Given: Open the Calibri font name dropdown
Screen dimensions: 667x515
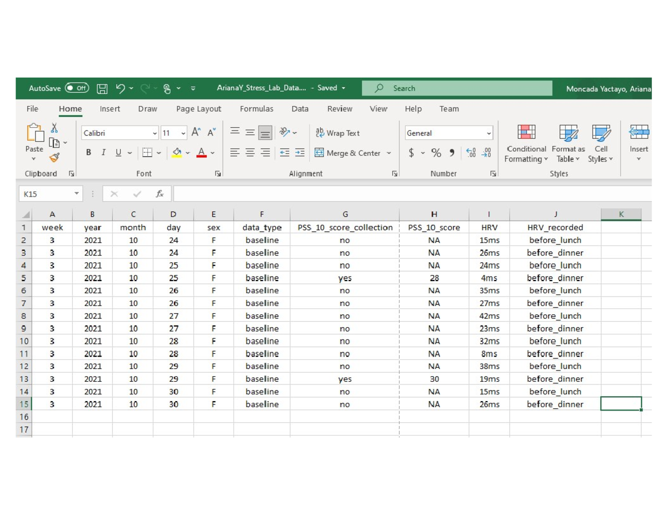Looking at the screenshot, I should 155,133.
